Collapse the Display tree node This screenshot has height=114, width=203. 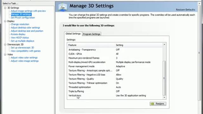pos(5,21)
